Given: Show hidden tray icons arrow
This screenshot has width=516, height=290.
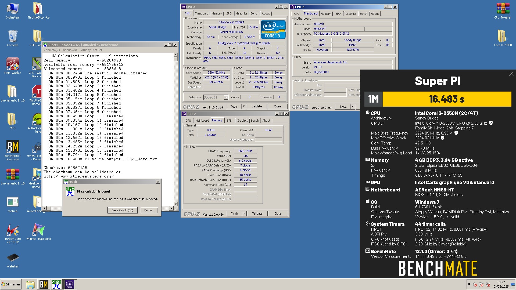Looking at the screenshot, I should coord(469,284).
